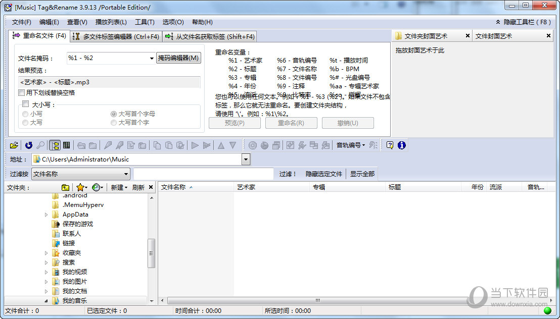Switch to 文件封面艺术 tab

click(x=494, y=36)
